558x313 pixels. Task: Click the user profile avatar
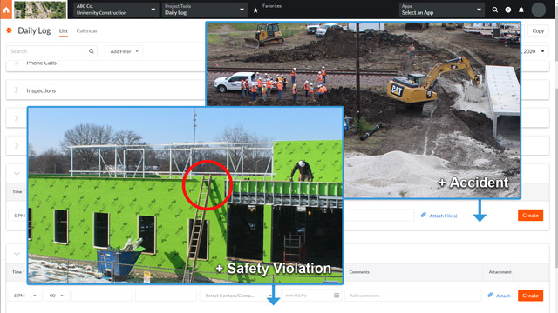pyautogui.click(x=539, y=10)
